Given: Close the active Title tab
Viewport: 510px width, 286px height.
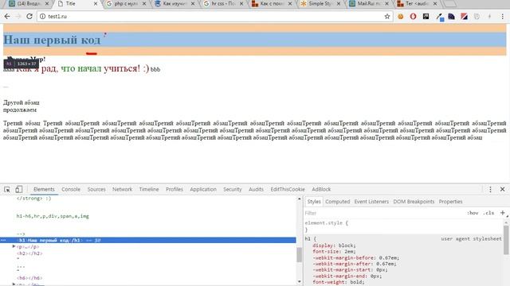Looking at the screenshot, I should [x=96, y=4].
